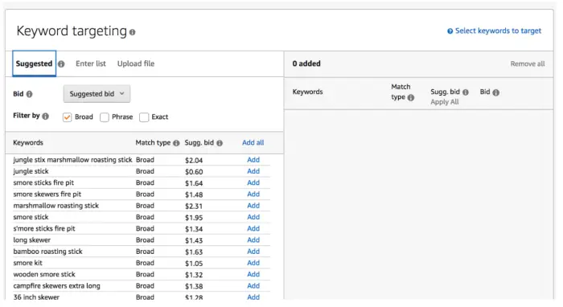563x307 pixels.
Task: Switch to the Enter list tab
Action: 91,63
